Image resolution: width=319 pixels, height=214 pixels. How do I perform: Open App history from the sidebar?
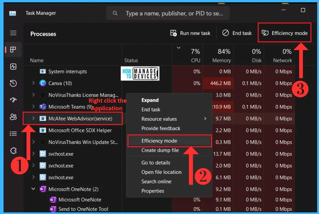tap(13, 83)
